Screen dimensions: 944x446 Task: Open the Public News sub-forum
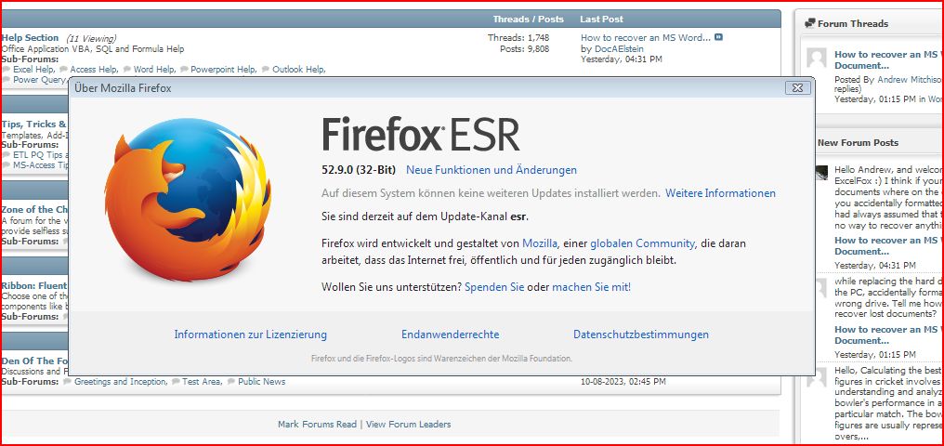[261, 382]
